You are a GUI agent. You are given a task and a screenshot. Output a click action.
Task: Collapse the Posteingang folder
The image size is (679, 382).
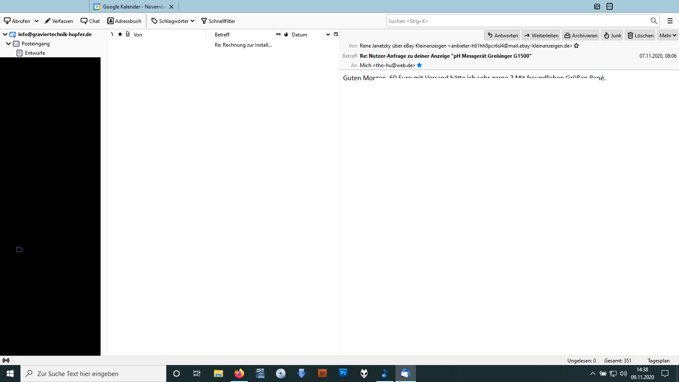coord(8,44)
